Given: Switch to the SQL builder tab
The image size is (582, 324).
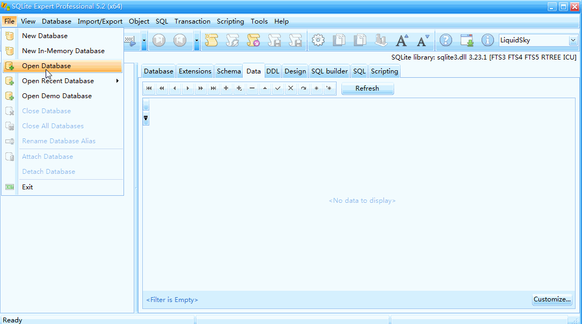Looking at the screenshot, I should [329, 71].
